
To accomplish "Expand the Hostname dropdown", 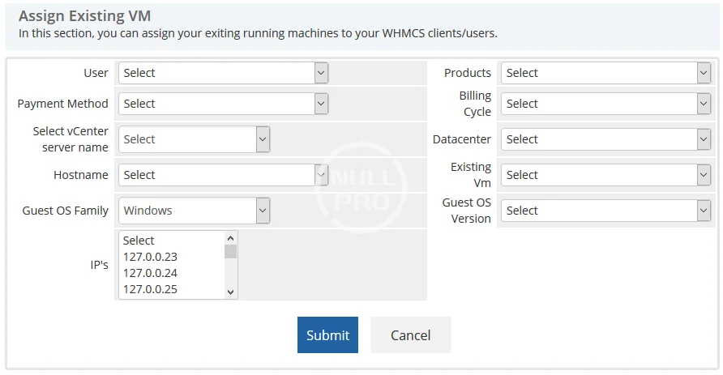I will pos(223,175).
